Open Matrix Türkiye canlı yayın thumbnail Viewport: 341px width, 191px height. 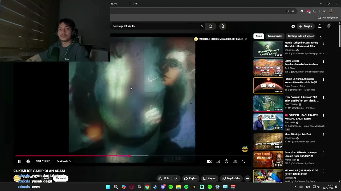tap(268, 49)
